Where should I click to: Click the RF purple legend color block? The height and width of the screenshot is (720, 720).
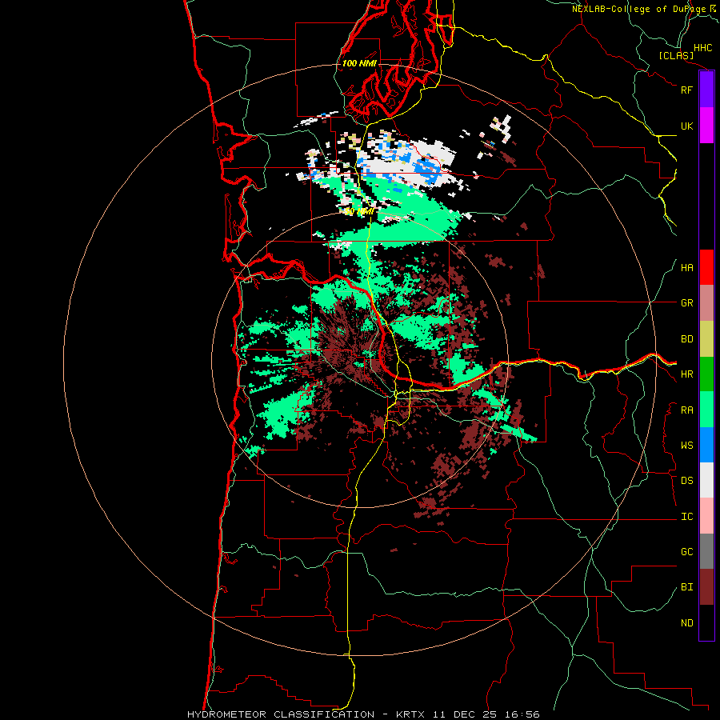(706, 90)
